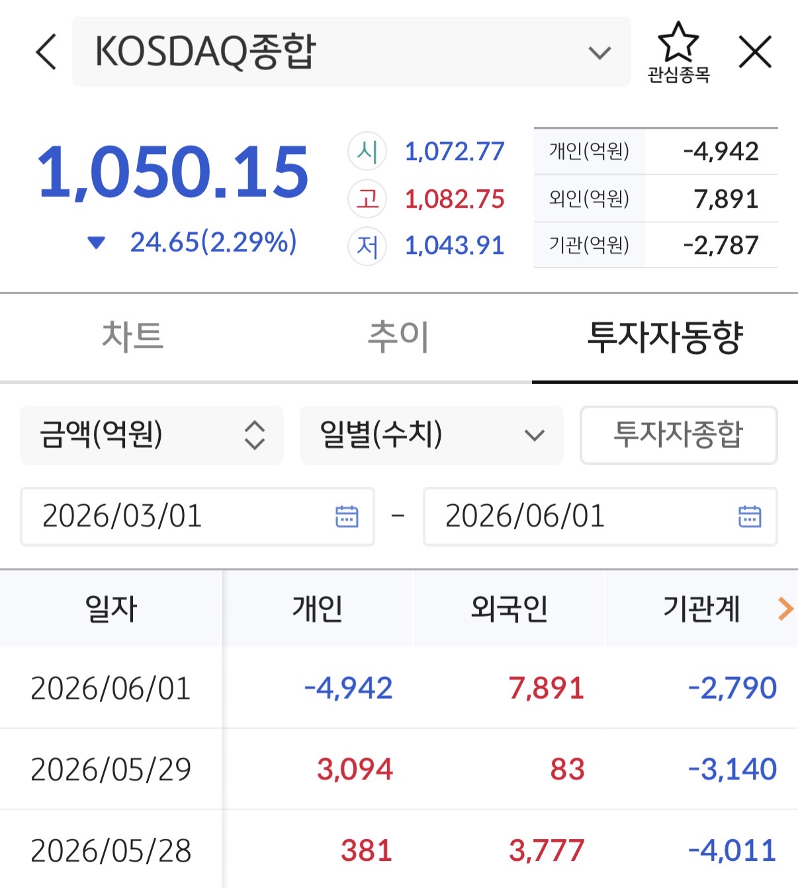Click the 83 foreigner value
Viewport: 798px width, 888px height.
[568, 769]
